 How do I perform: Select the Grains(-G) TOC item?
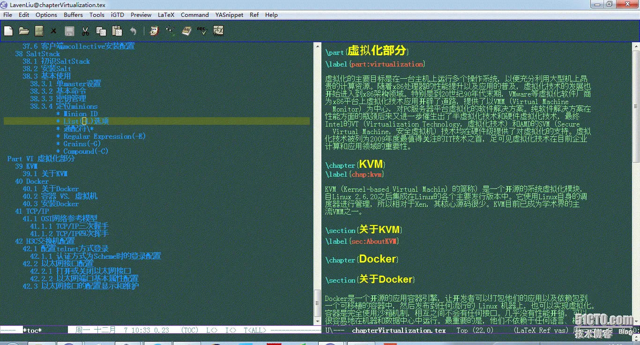78,144
